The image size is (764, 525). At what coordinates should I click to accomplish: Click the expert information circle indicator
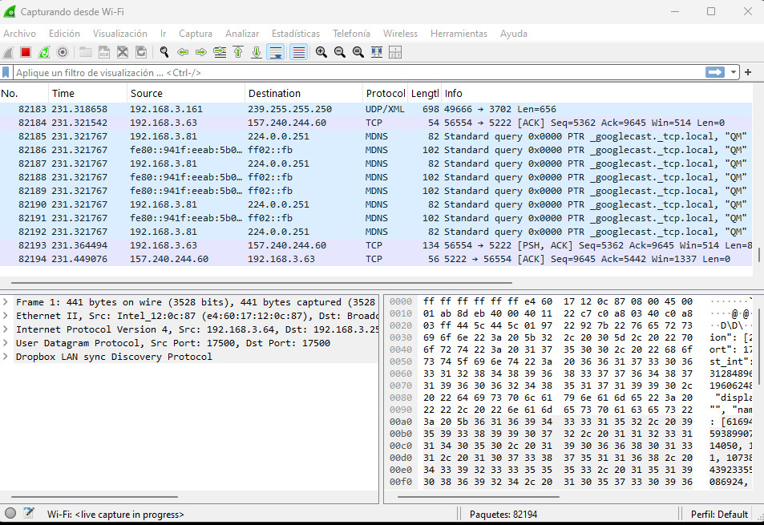(x=10, y=514)
